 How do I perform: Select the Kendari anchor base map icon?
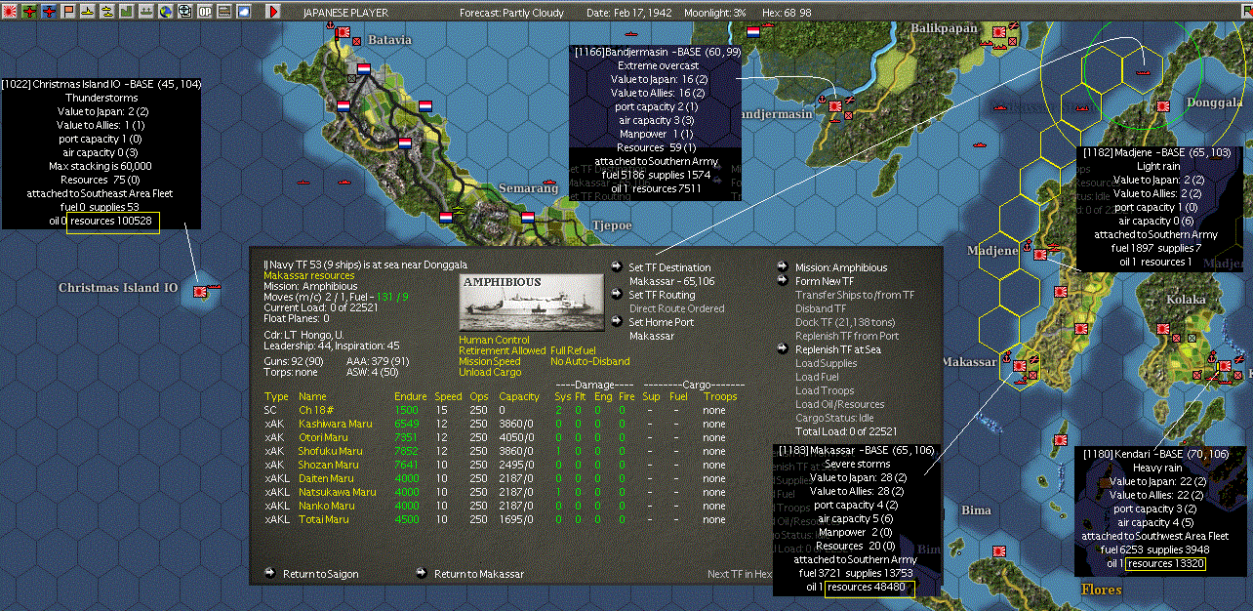(1226, 367)
